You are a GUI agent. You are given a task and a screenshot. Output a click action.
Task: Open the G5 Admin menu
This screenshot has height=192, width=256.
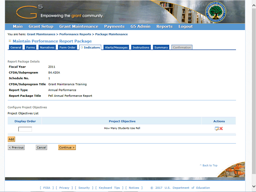140,26
